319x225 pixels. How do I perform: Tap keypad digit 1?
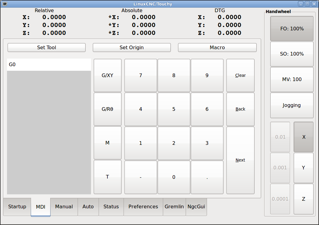(x=141, y=143)
